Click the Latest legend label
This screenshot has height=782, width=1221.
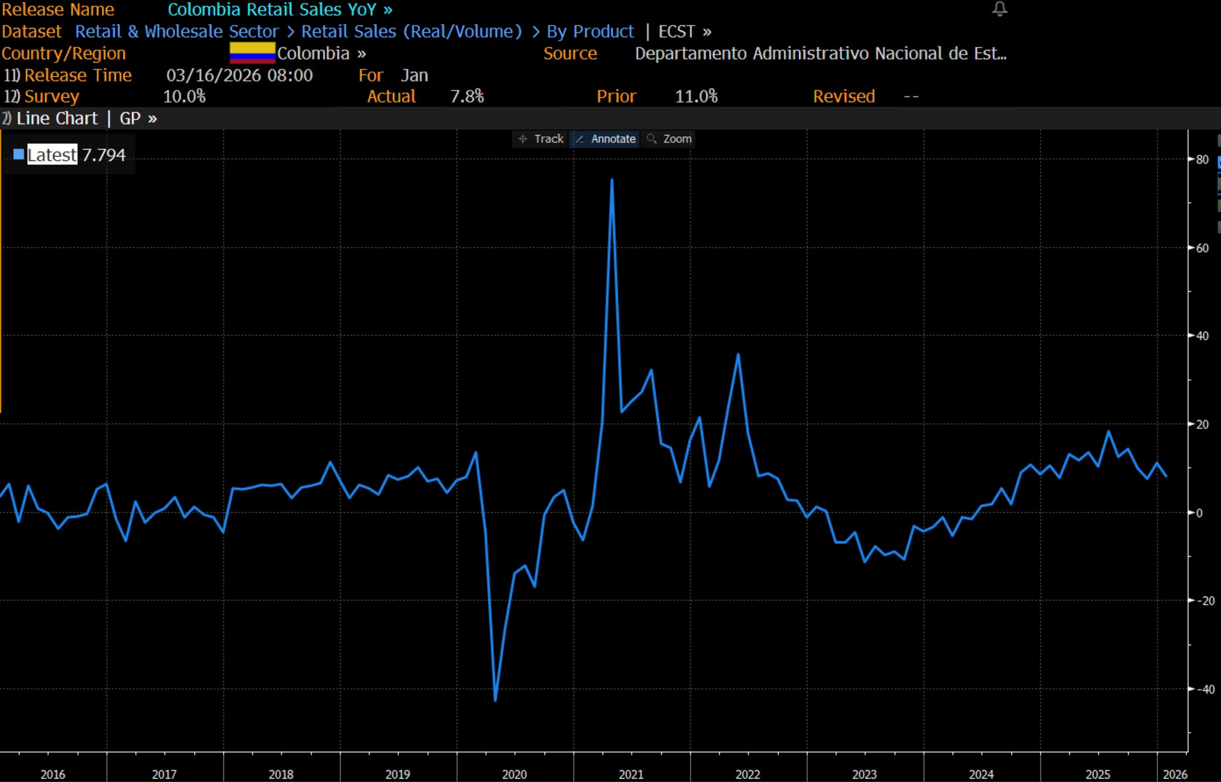(51, 154)
